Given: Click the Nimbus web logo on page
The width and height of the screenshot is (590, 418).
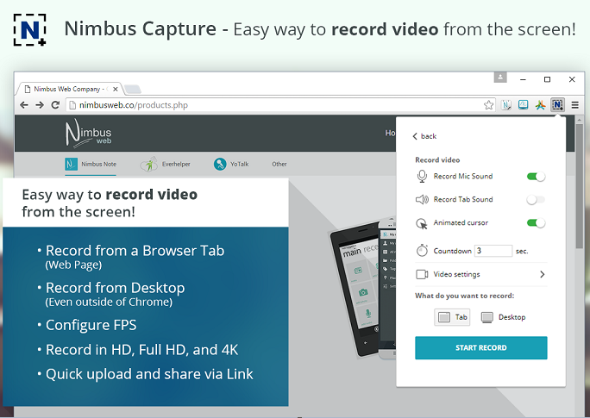Looking at the screenshot, I should (89, 133).
